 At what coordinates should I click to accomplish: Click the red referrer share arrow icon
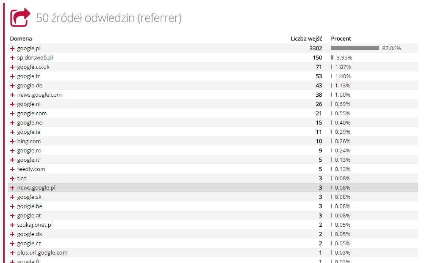click(x=20, y=17)
